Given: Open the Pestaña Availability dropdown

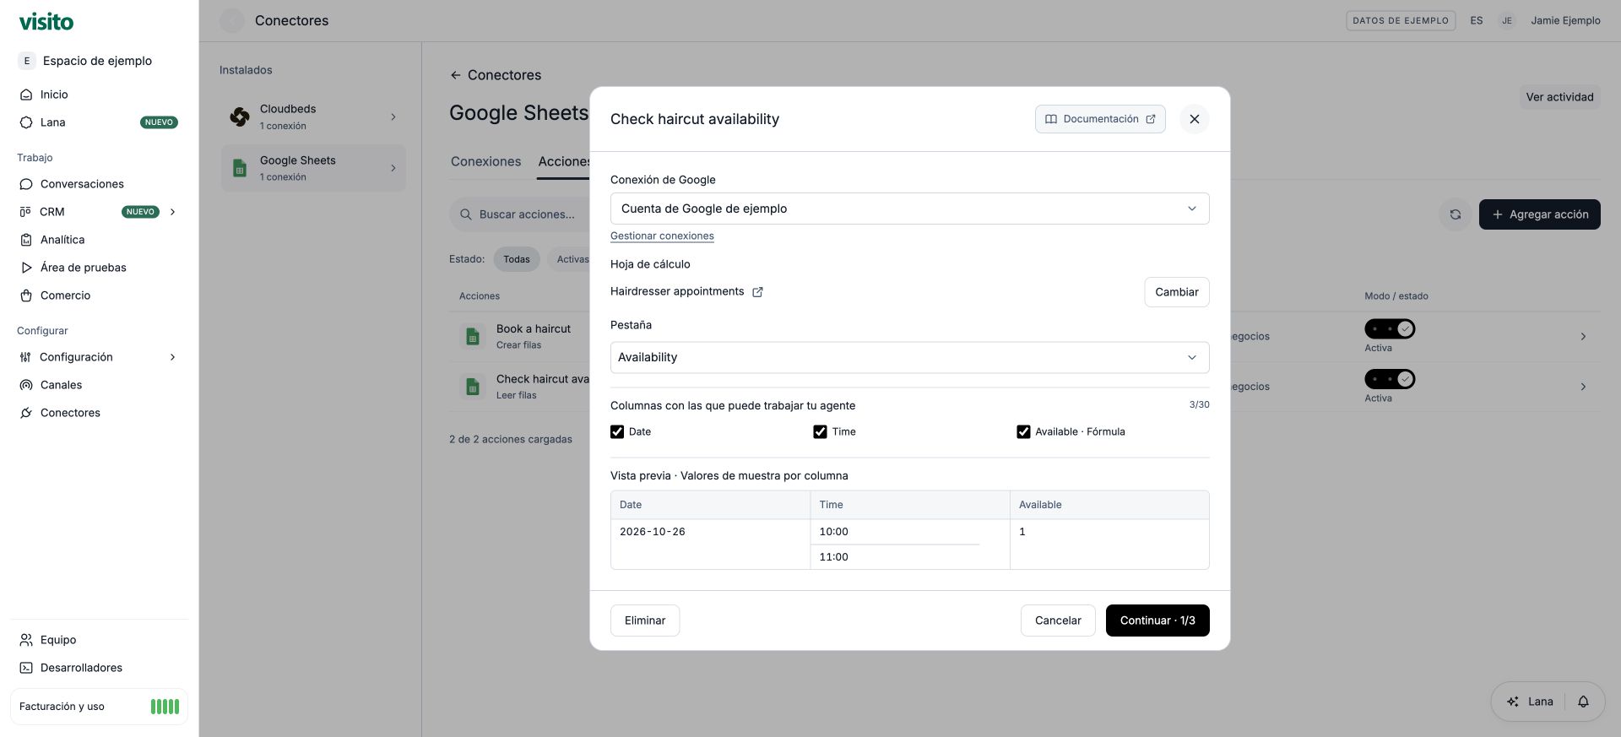Looking at the screenshot, I should [909, 357].
